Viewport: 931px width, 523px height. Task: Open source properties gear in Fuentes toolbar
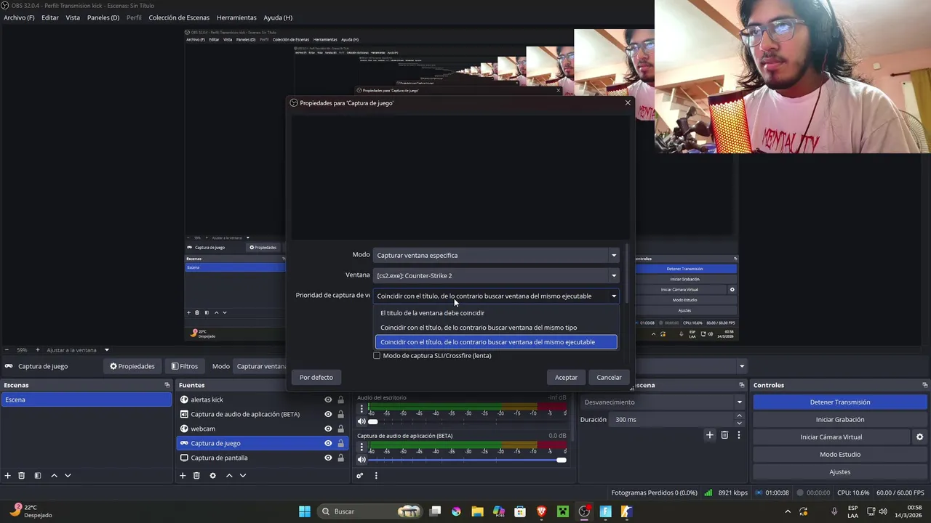(212, 476)
